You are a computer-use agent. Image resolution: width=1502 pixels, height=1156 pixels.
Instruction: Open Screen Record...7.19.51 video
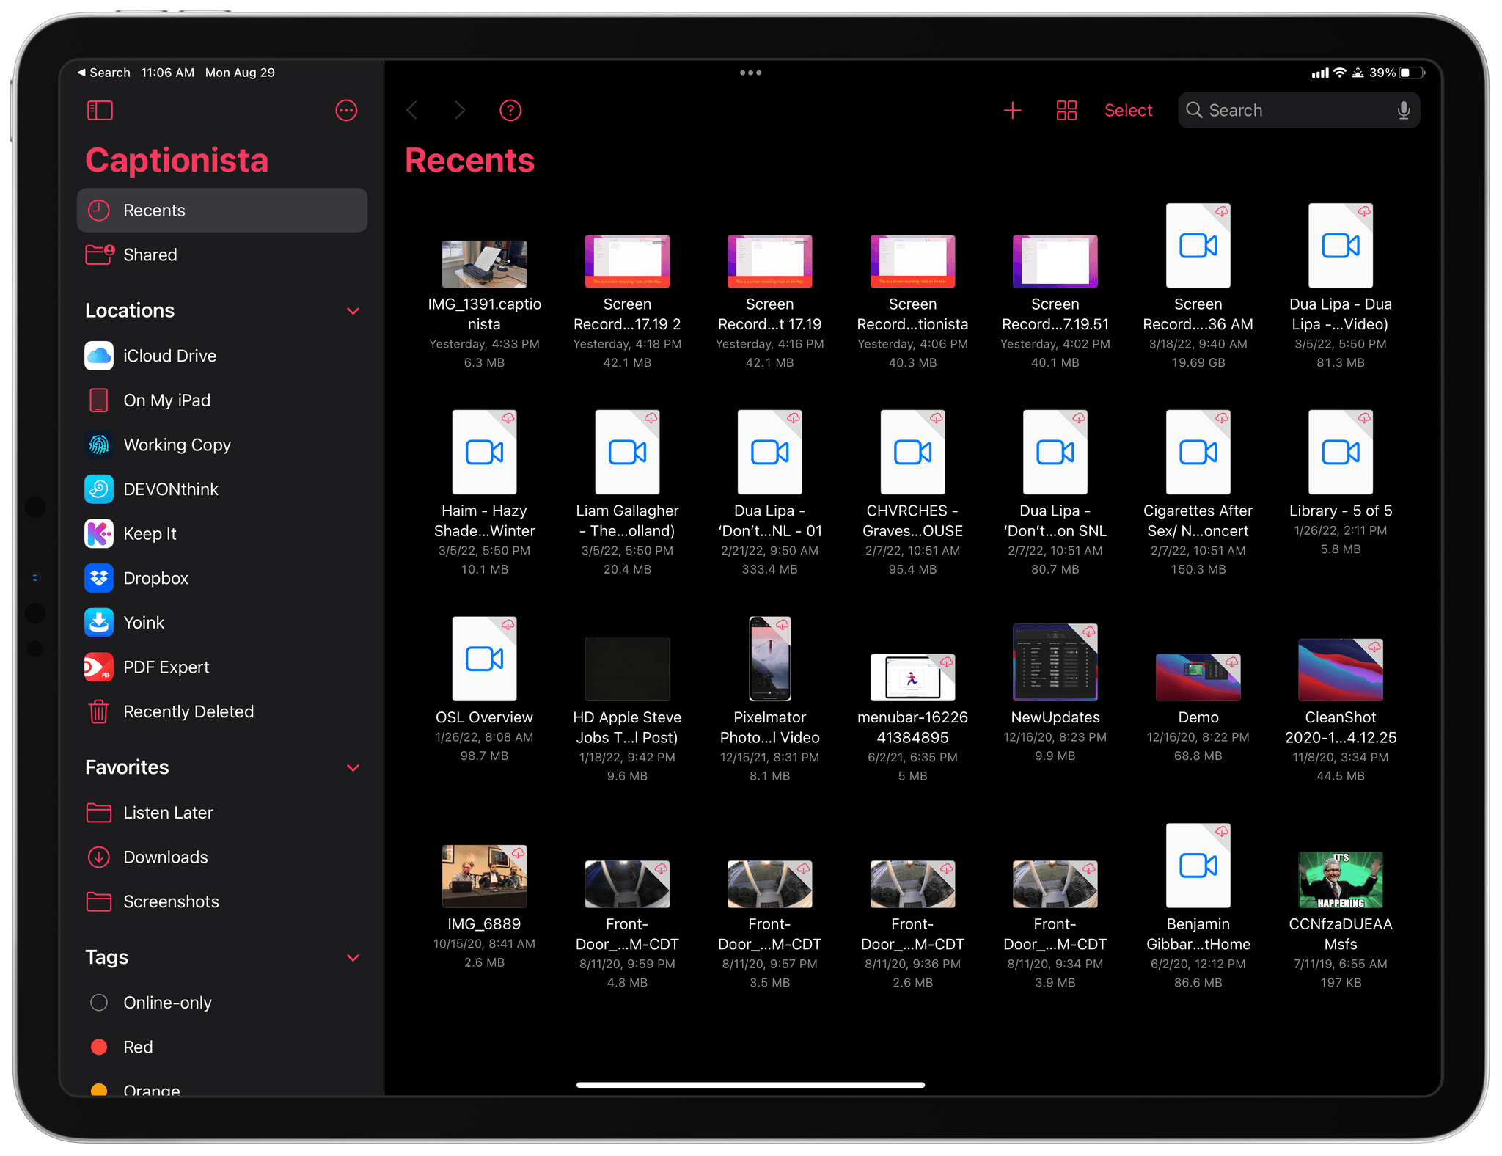coord(1055,302)
